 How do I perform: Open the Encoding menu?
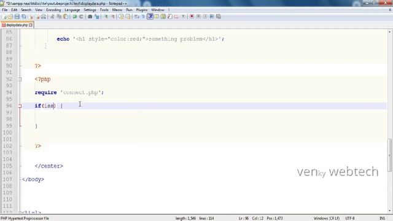[x=53, y=10]
